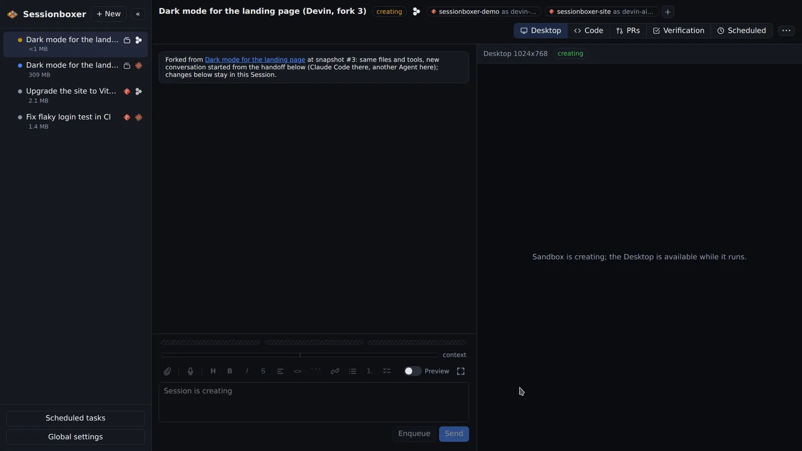Insert a heading with the H icon
Viewport: 802px width, 451px height.
213,371
